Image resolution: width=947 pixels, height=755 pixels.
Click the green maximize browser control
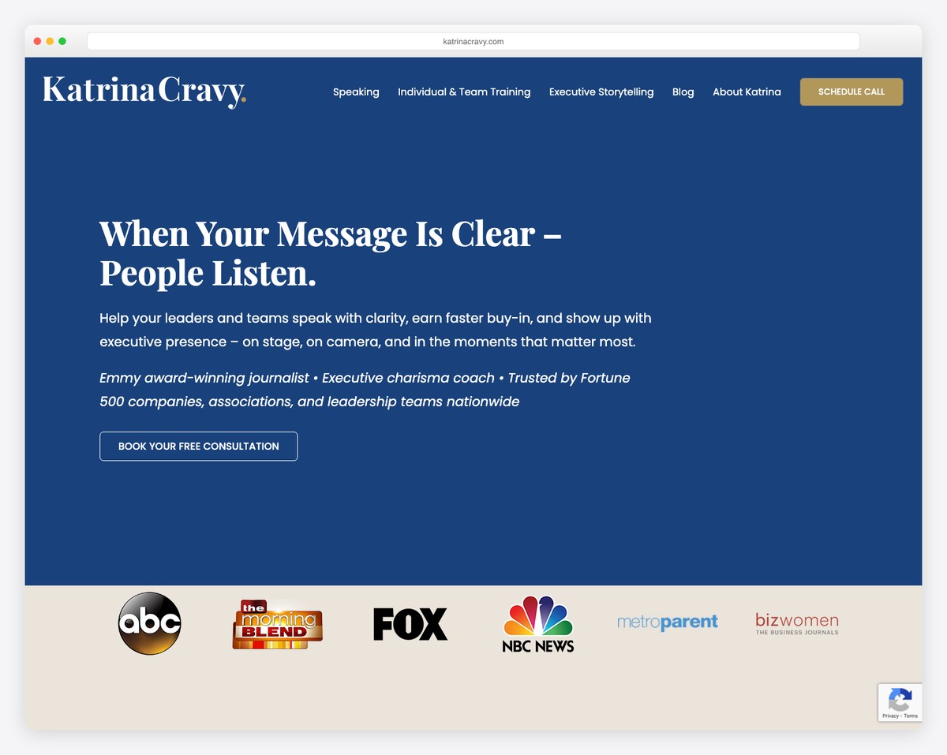coord(62,40)
